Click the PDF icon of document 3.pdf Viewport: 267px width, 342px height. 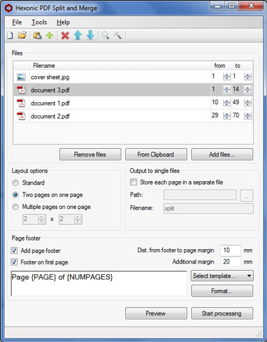21,90
